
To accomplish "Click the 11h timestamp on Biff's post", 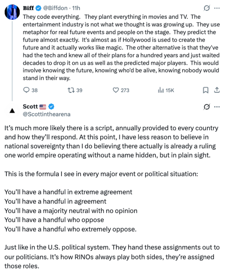I will 76,8.
